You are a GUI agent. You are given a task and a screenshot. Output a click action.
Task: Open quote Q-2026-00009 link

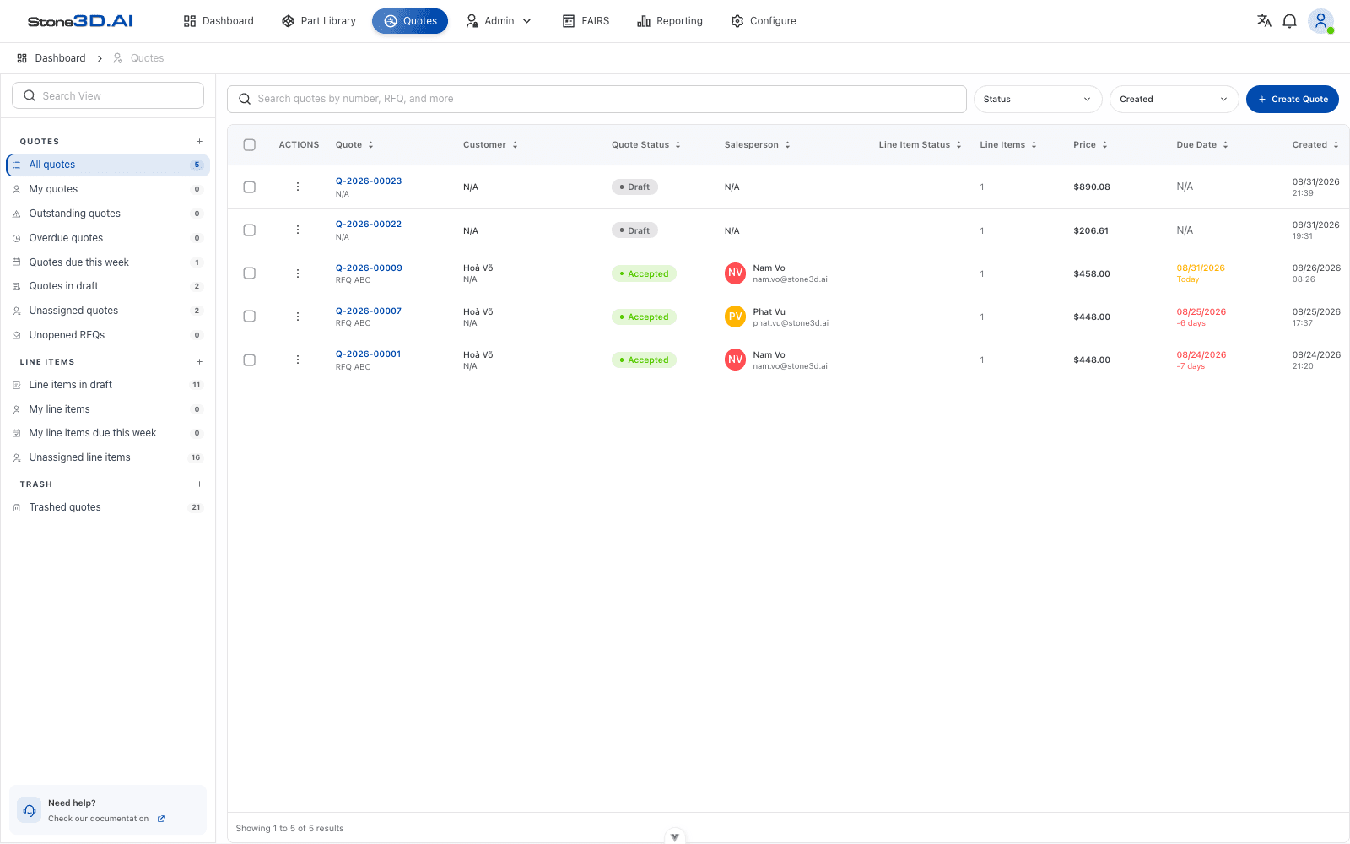coord(369,268)
